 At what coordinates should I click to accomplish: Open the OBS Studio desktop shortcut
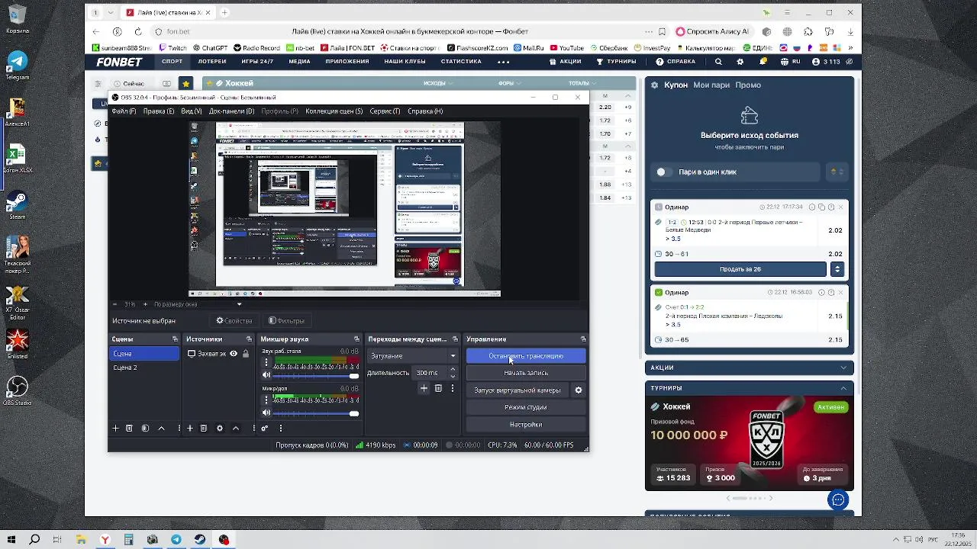tap(17, 391)
